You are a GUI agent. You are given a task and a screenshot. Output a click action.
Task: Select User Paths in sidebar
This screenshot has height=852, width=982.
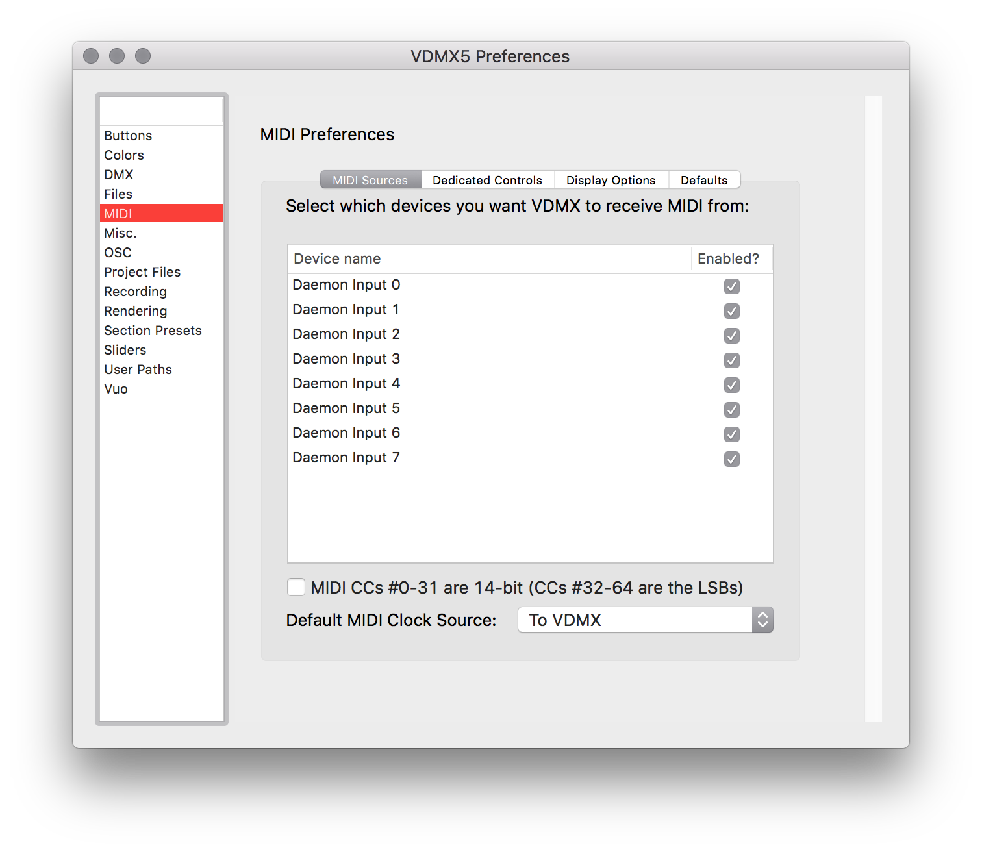point(162,370)
